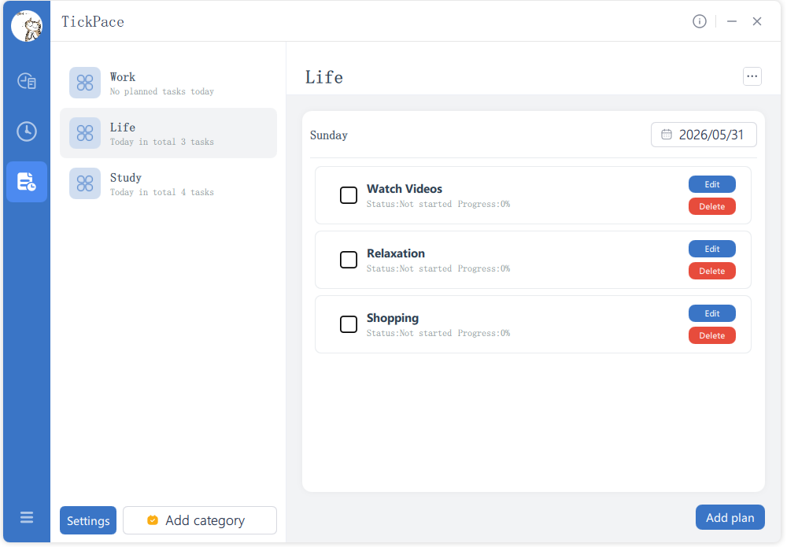Open the 2026/05/31 date picker

(704, 135)
